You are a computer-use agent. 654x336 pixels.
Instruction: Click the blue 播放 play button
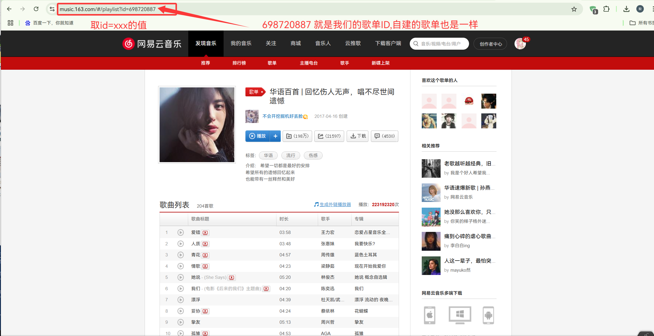(x=257, y=136)
